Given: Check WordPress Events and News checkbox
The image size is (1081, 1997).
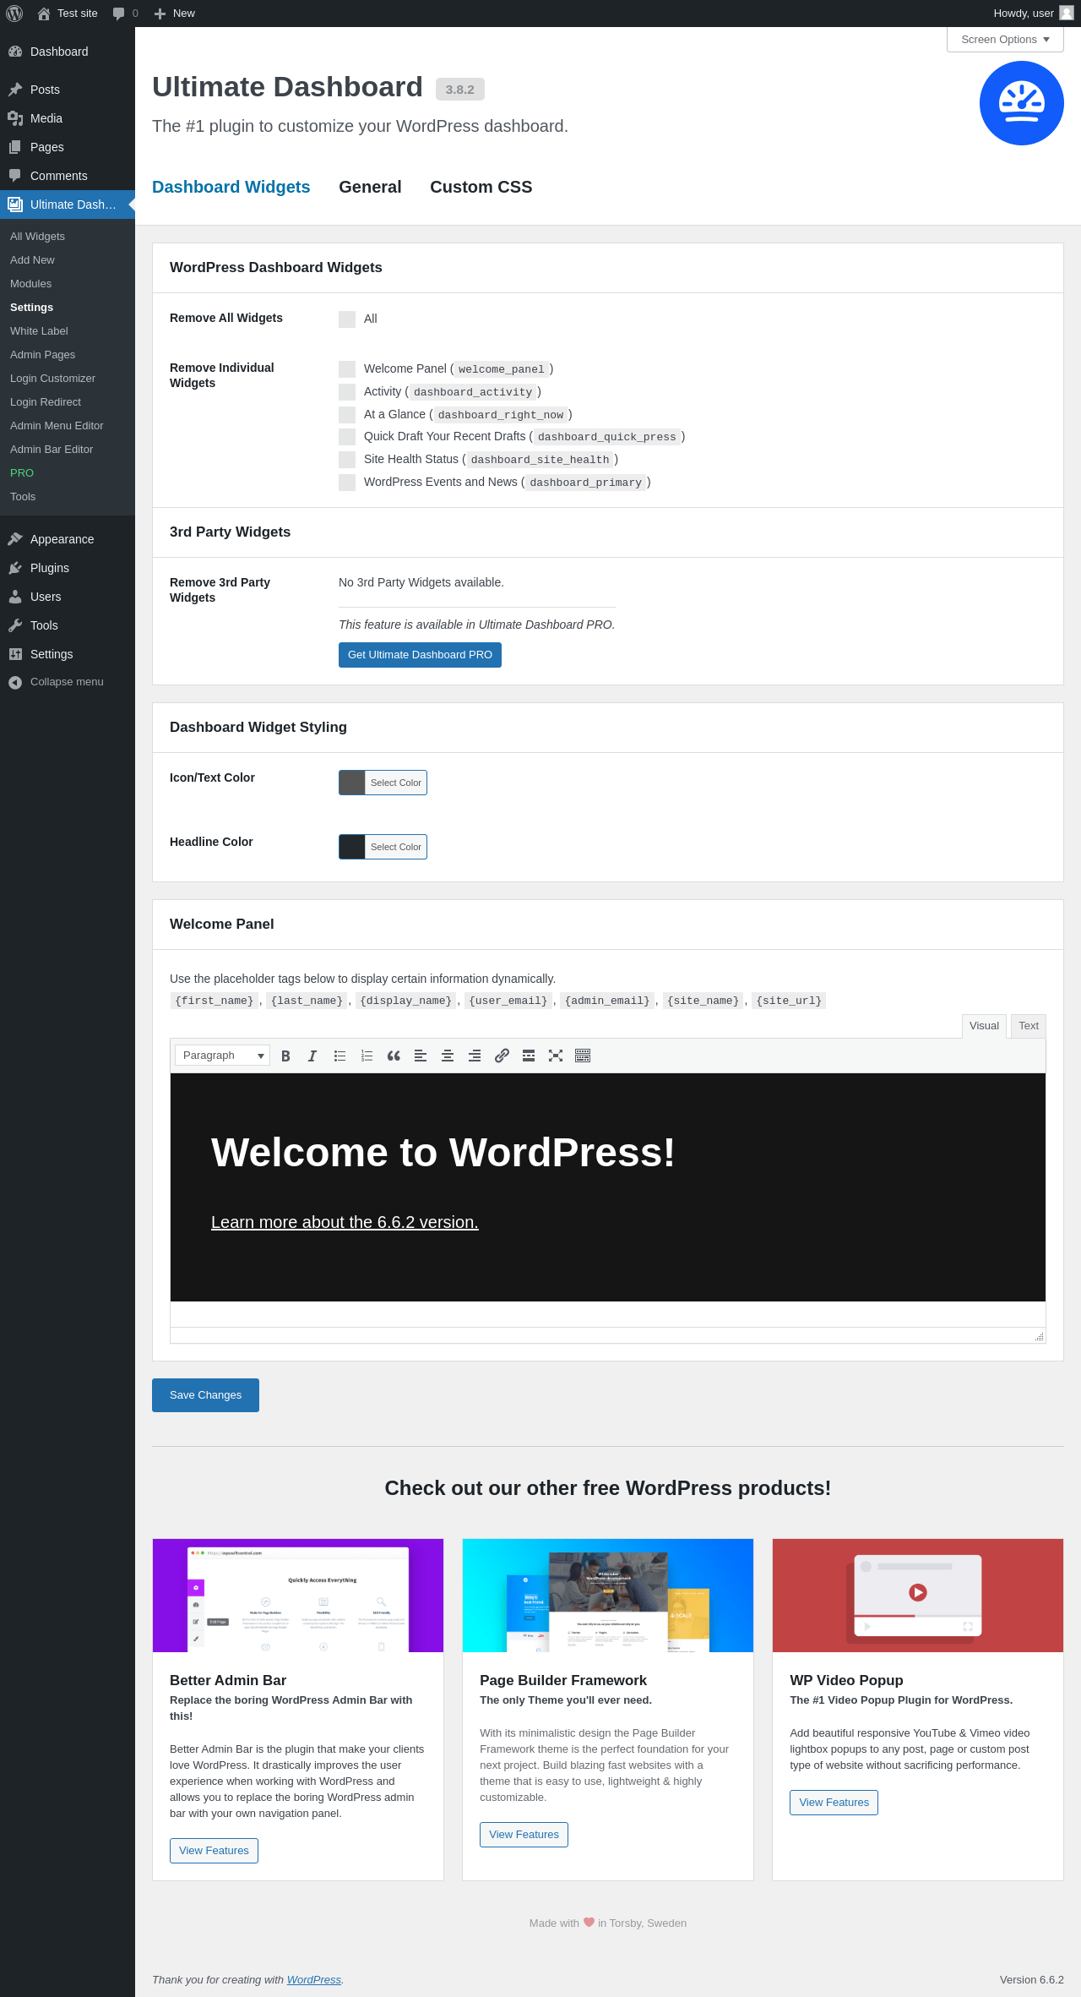Looking at the screenshot, I should (x=347, y=483).
